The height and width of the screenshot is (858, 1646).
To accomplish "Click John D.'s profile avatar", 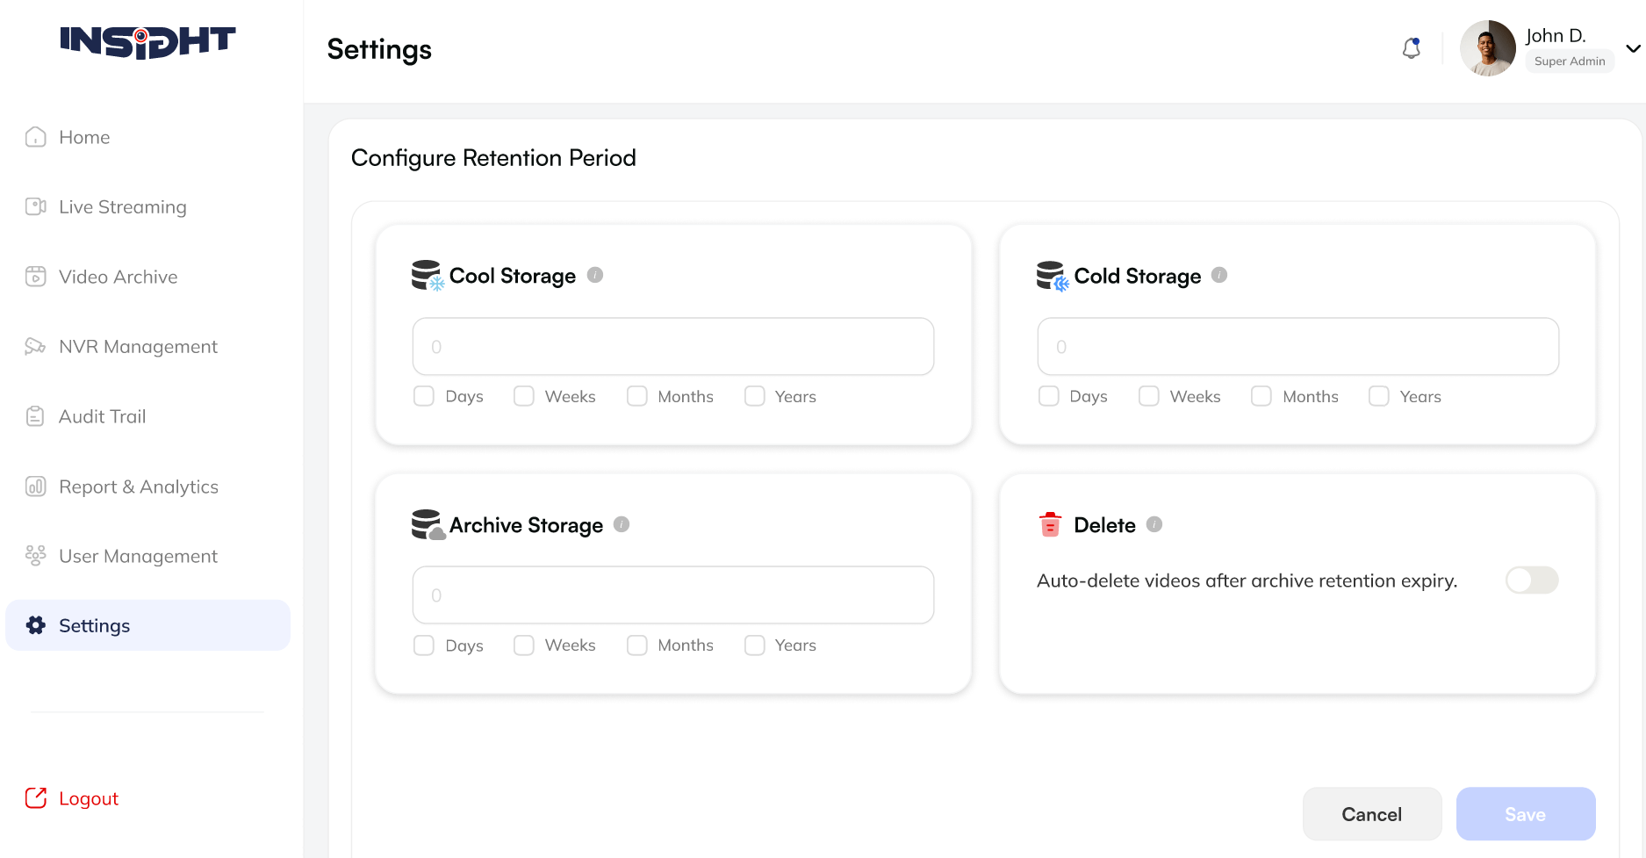I will point(1487,48).
